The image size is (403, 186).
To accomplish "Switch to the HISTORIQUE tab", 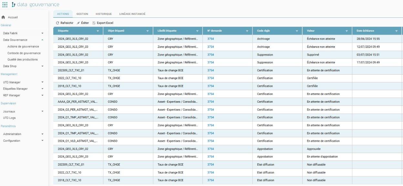I will 104,14.
